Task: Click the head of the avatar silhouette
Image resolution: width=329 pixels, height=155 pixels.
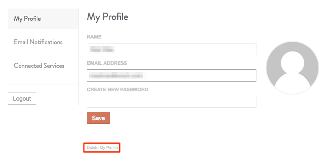Action: tap(292, 61)
